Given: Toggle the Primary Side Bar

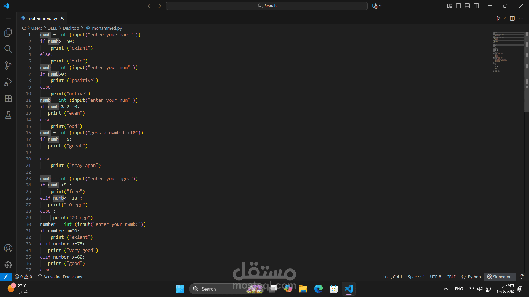Looking at the screenshot, I should click(458, 6).
